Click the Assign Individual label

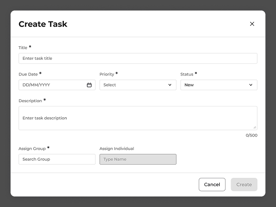tap(117, 149)
